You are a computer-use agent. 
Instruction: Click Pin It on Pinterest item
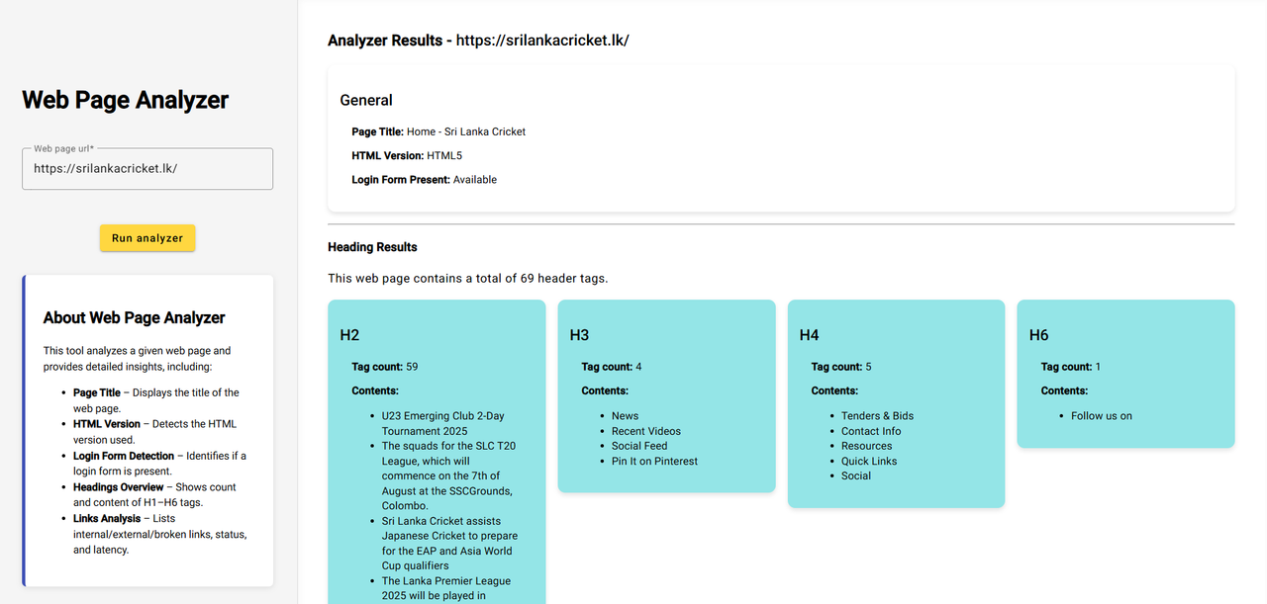pos(654,461)
